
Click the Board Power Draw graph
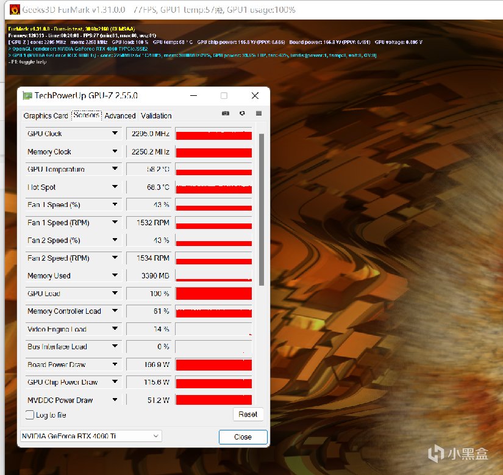click(213, 364)
